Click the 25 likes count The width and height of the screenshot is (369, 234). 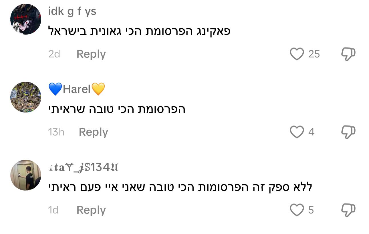314,54
